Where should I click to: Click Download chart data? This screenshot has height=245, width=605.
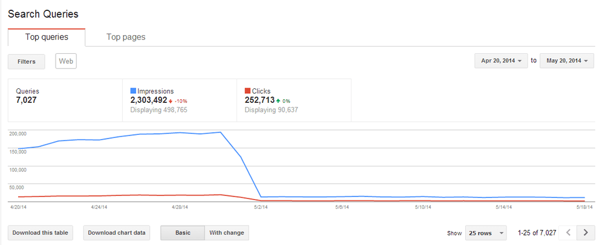point(117,233)
